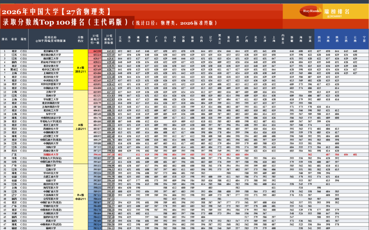Screen dimensions: 369x230
Task: Click the RayRank logo
Action: click(311, 11)
